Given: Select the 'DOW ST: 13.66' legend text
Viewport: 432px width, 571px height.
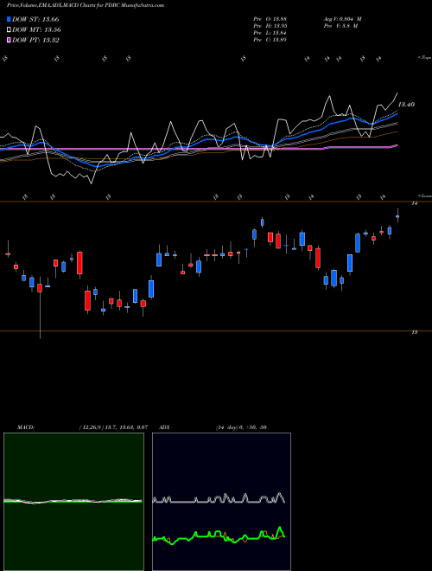Looking at the screenshot, I should pos(35,19).
